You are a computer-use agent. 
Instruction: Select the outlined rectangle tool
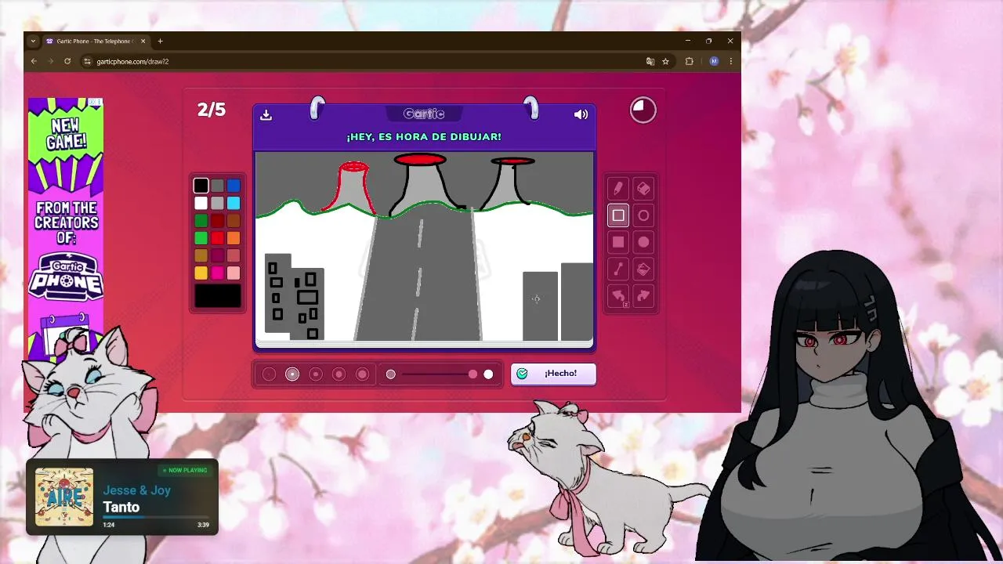pyautogui.click(x=618, y=215)
